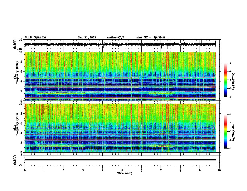Click the ch.2 spectrogram color scale bar

[226, 131]
